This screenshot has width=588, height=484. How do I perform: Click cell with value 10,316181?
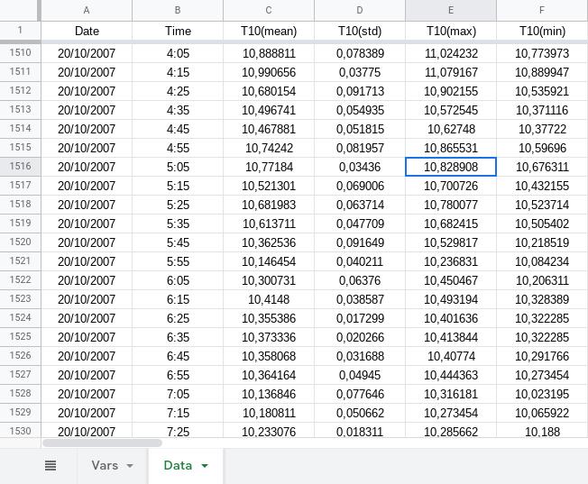click(451, 394)
